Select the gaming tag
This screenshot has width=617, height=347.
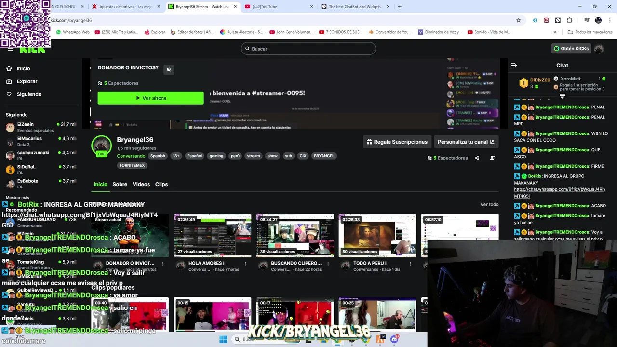[216, 156]
